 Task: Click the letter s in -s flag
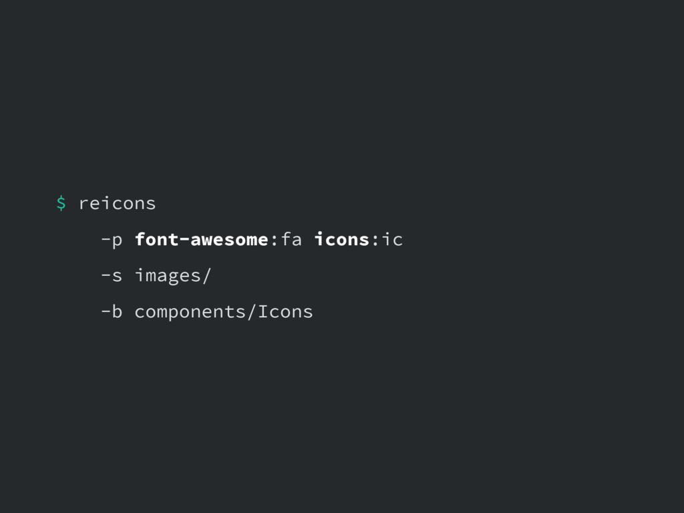(x=118, y=277)
